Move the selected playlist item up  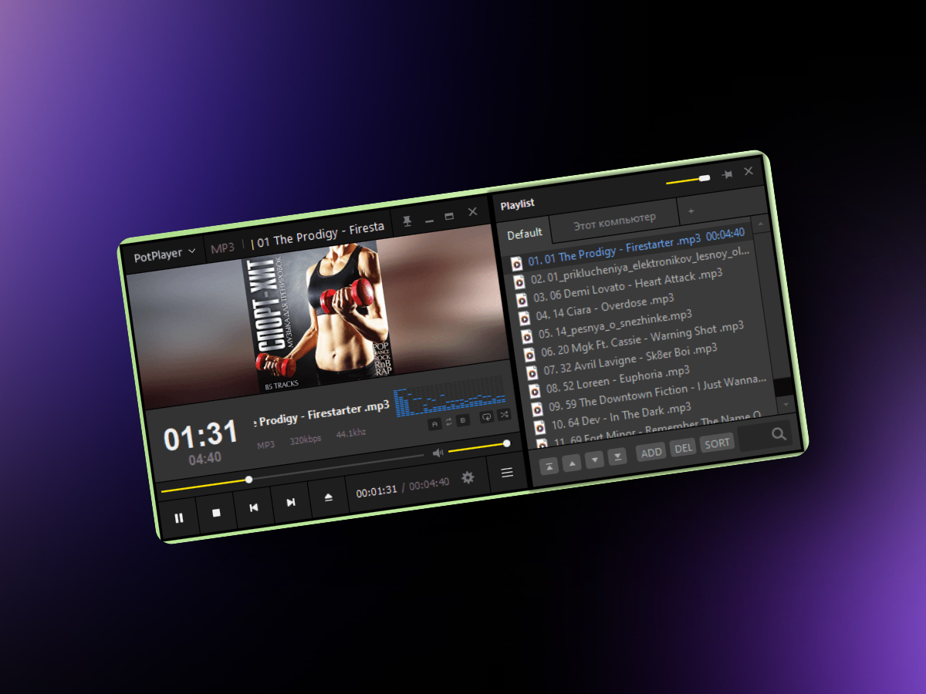pyautogui.click(x=571, y=463)
